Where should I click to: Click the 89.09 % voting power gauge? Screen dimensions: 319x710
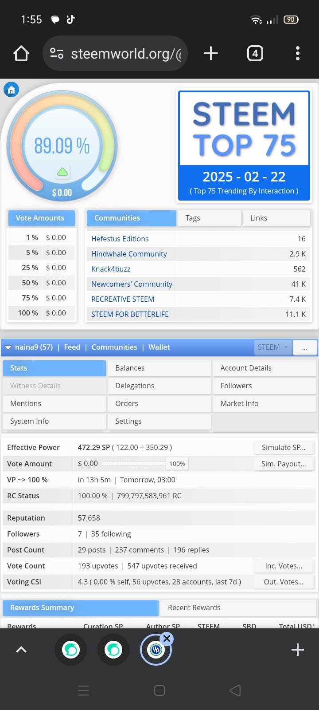pos(62,146)
